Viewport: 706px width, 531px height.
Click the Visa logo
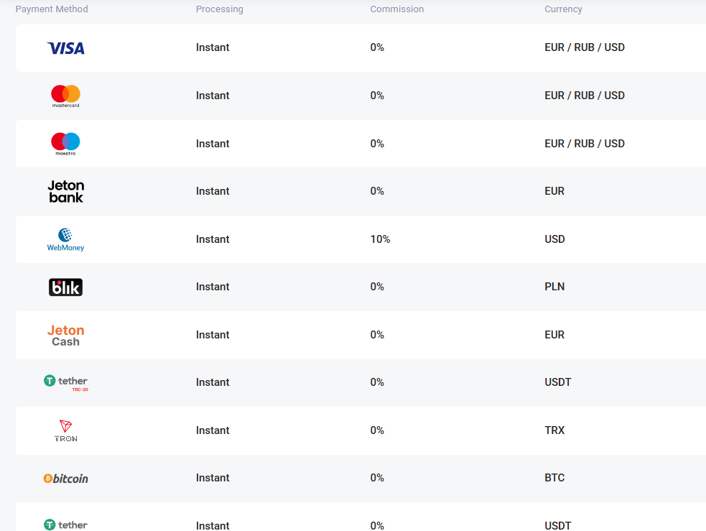coord(65,48)
